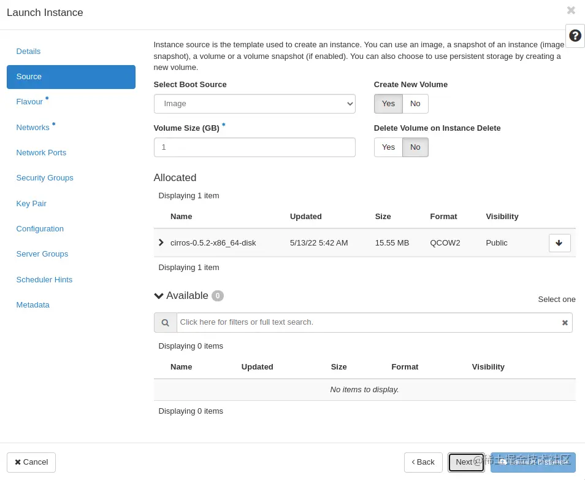
Task: Expand details for the cirros image row
Action: coord(161,242)
